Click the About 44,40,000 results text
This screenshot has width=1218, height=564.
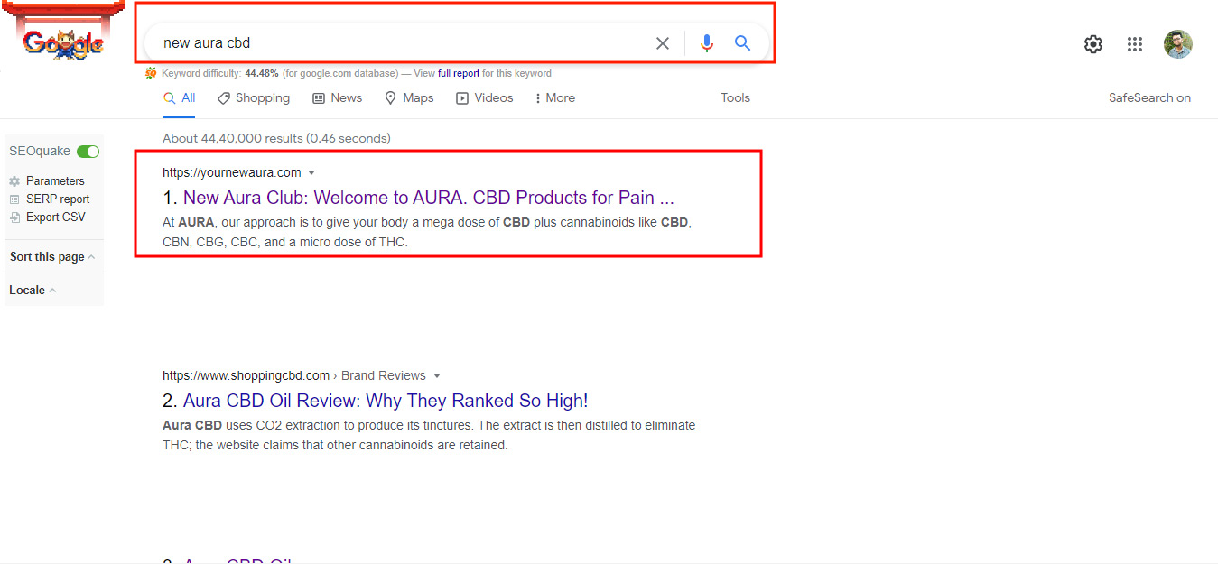pyautogui.click(x=276, y=139)
